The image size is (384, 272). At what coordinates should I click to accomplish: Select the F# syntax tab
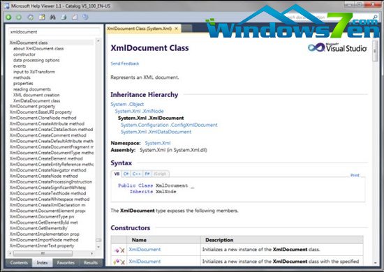coord(147,174)
